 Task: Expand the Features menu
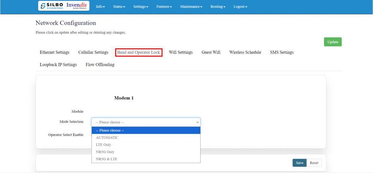point(164,7)
